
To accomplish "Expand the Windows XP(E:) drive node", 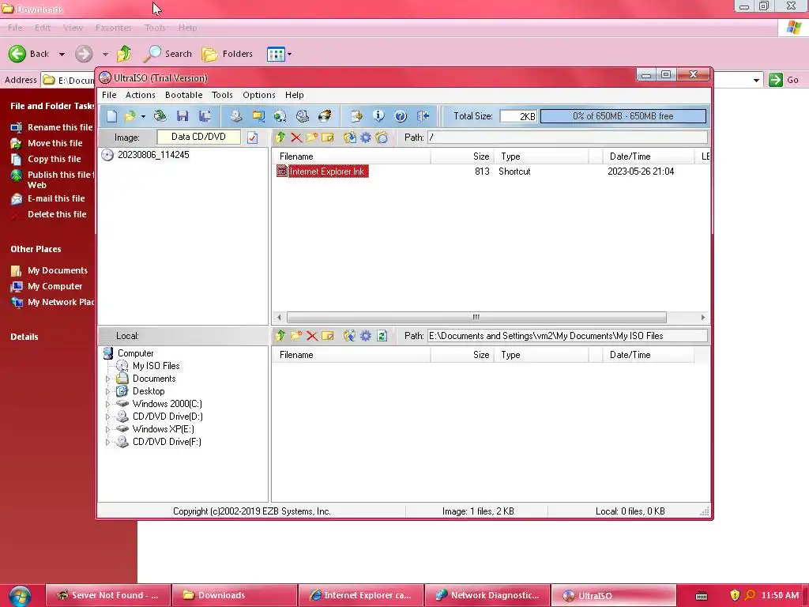I will 107,429.
